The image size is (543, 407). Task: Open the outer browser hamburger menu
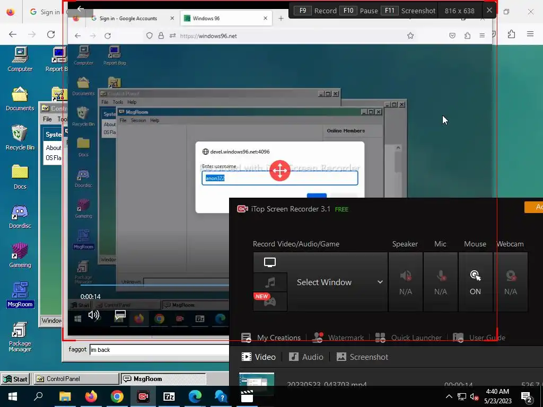tap(530, 34)
